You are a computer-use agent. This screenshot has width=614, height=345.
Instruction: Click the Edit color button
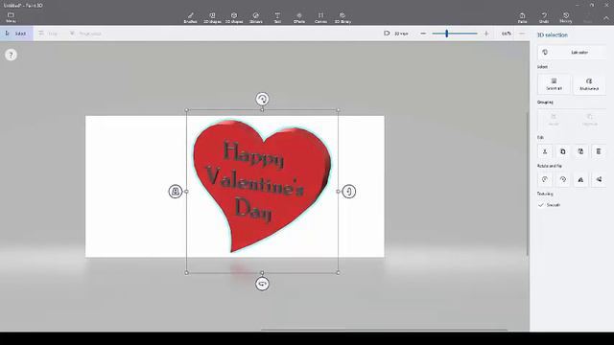point(572,53)
